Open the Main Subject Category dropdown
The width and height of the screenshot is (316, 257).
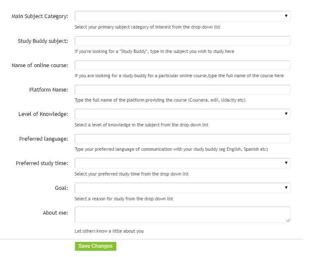pos(182,16)
